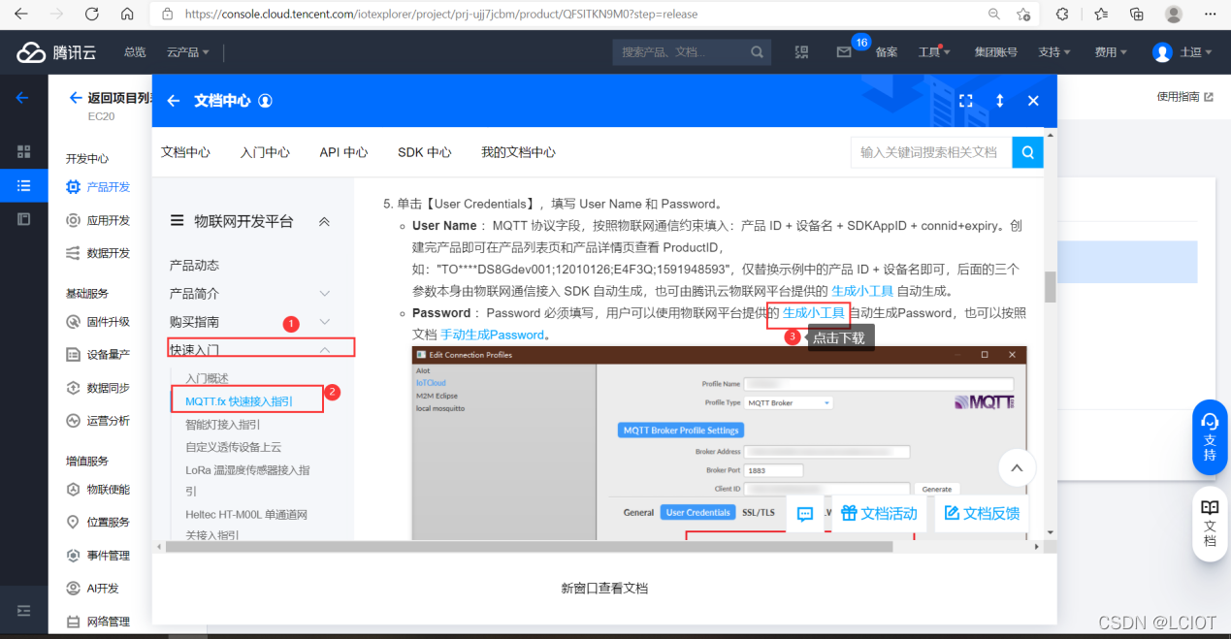Collapse the 快速入门 section
The height and width of the screenshot is (639, 1231).
tap(325, 349)
